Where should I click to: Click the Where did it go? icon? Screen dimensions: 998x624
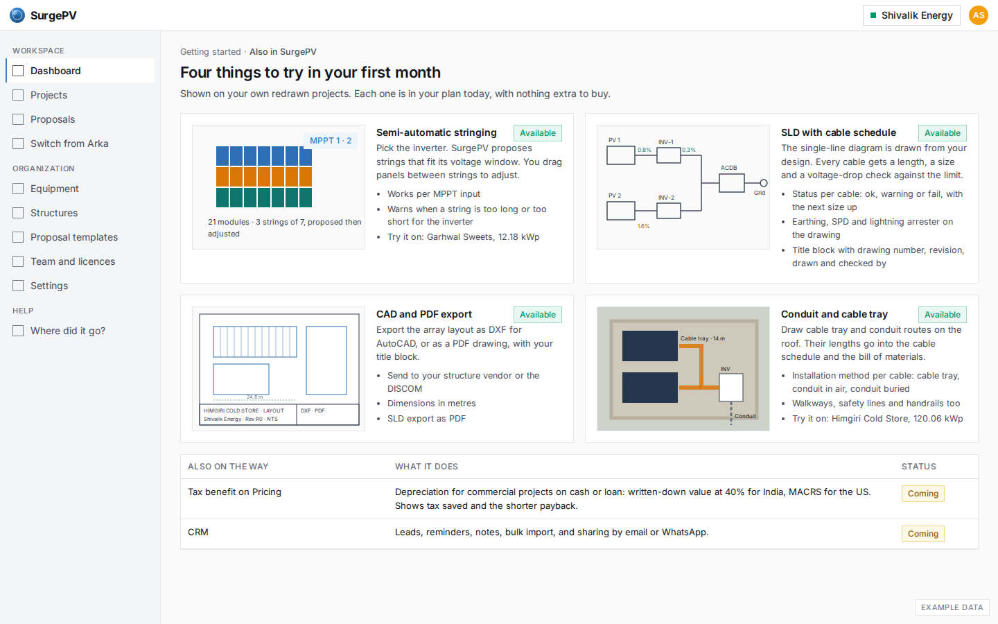(x=18, y=331)
